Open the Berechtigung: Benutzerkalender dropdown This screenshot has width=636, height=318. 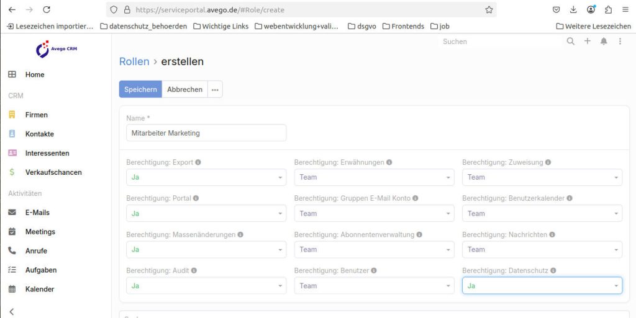click(x=542, y=213)
